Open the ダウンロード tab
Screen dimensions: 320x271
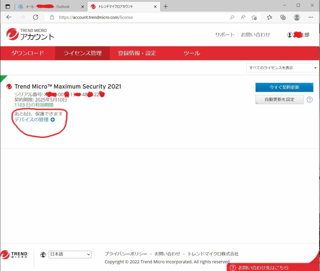(x=27, y=53)
